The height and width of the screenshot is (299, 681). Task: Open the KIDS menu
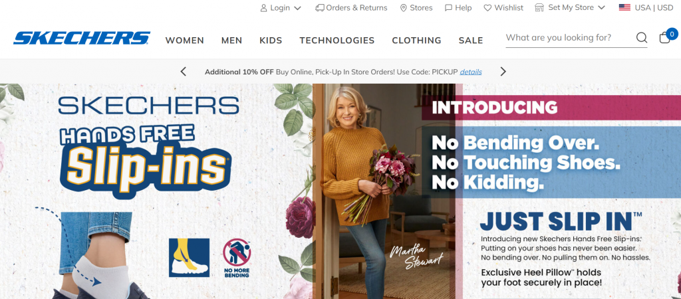tap(271, 41)
